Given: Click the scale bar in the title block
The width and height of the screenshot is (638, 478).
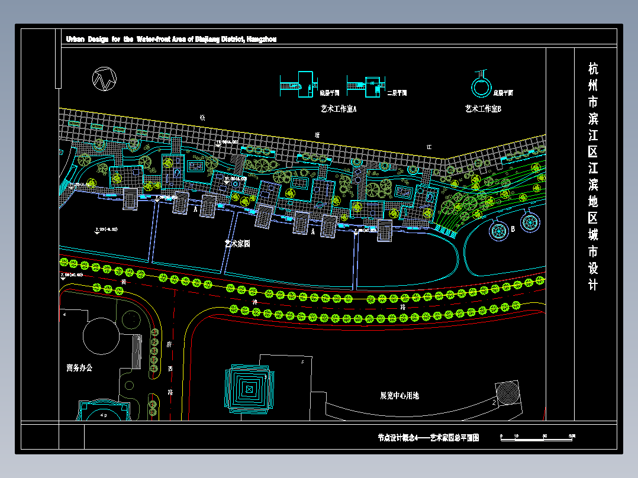Looking at the screenshot, I should coord(537,438).
